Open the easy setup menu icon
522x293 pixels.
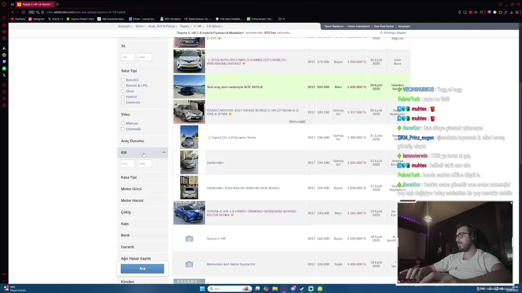(517, 12)
